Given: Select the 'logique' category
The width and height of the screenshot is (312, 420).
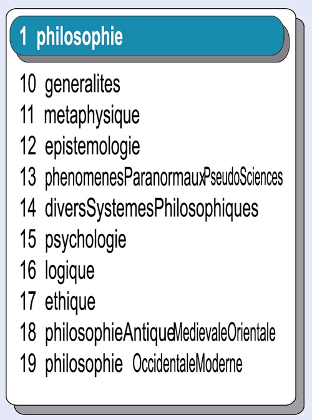Looking at the screenshot, I should 69,271.
